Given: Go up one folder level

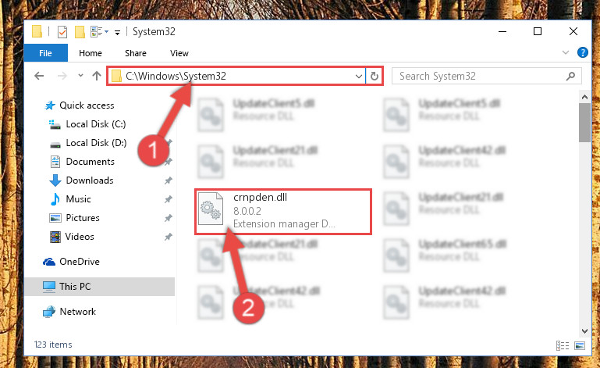Looking at the screenshot, I should pyautogui.click(x=97, y=76).
